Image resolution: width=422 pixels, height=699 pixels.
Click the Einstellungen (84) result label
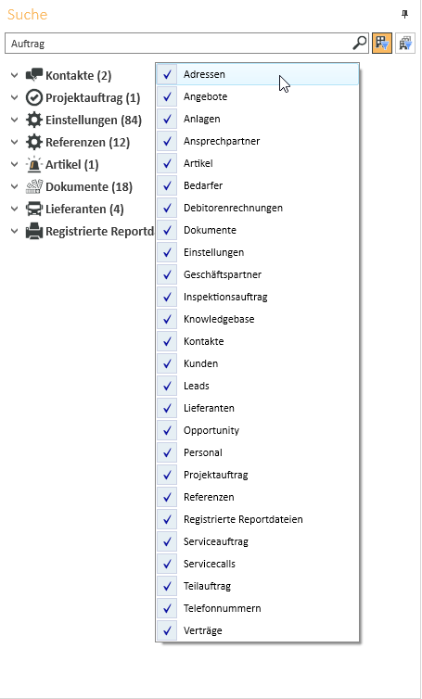pyautogui.click(x=94, y=120)
